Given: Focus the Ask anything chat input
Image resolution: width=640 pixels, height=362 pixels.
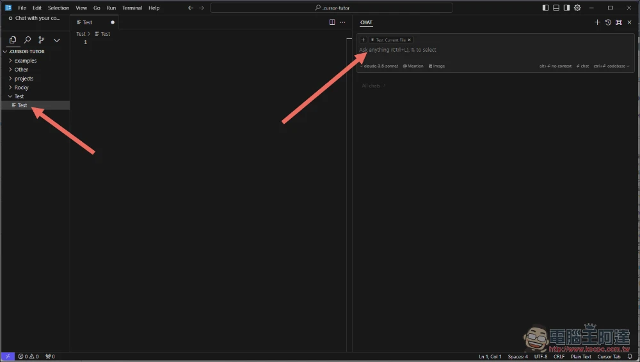Looking at the screenshot, I should click(495, 50).
